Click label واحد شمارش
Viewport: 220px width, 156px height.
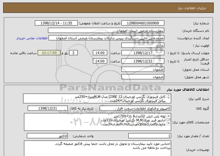(83, 136)
